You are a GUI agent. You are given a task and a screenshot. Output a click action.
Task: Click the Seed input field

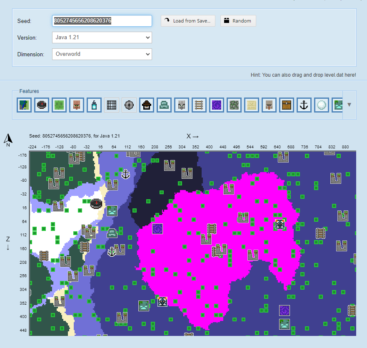(x=102, y=21)
